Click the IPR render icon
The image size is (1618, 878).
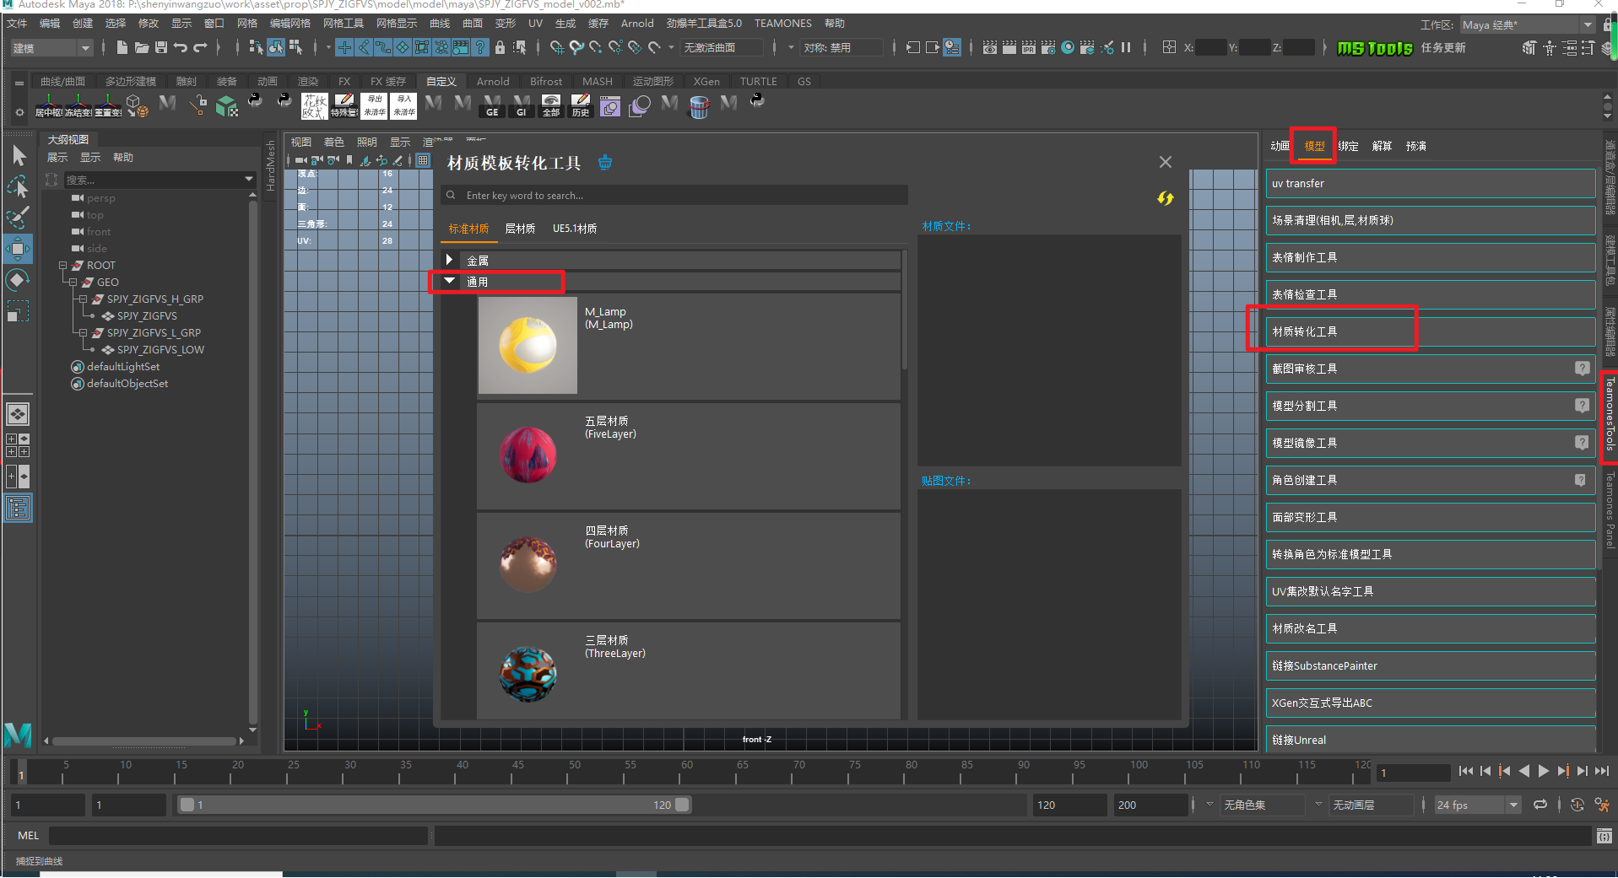click(x=1028, y=48)
